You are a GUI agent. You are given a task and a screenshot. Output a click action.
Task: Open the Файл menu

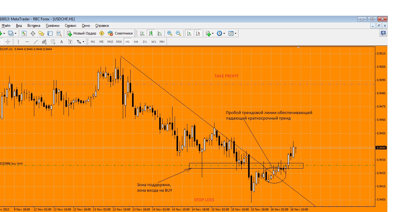(6, 26)
